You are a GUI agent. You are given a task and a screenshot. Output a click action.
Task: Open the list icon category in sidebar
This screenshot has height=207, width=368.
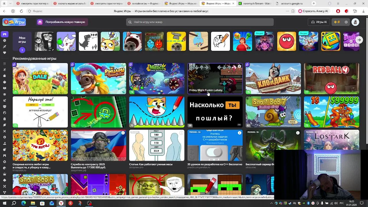4,64
